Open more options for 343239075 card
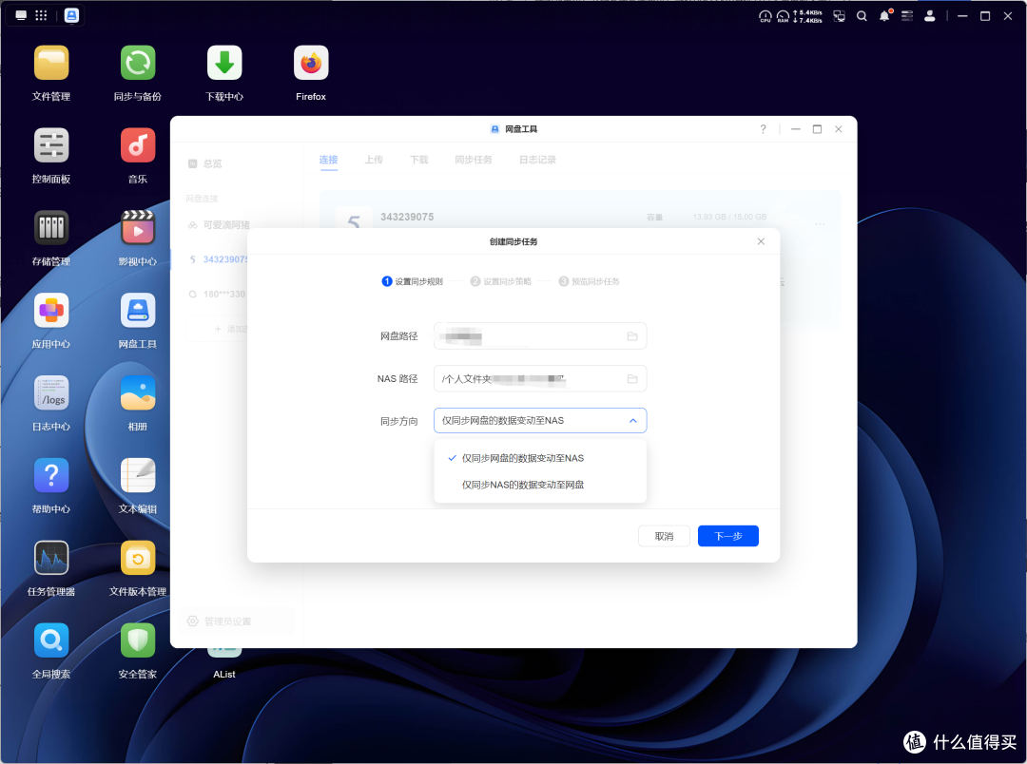The width and height of the screenshot is (1027, 764). (x=820, y=224)
